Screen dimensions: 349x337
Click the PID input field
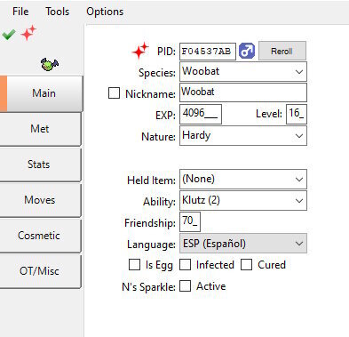(x=208, y=52)
